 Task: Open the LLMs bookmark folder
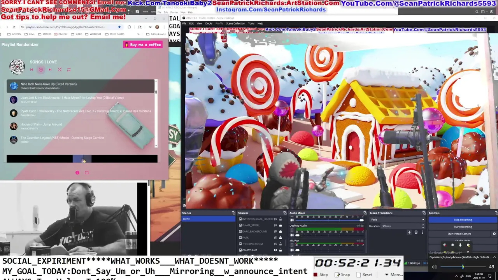[30, 34]
